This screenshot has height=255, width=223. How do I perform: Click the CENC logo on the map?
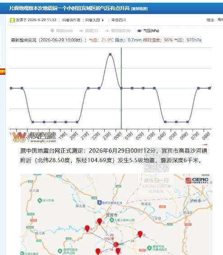(x=197, y=181)
